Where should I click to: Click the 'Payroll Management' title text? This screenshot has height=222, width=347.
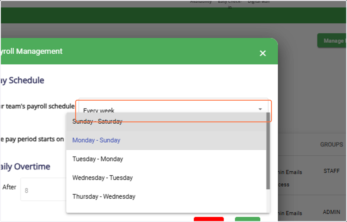31,51
